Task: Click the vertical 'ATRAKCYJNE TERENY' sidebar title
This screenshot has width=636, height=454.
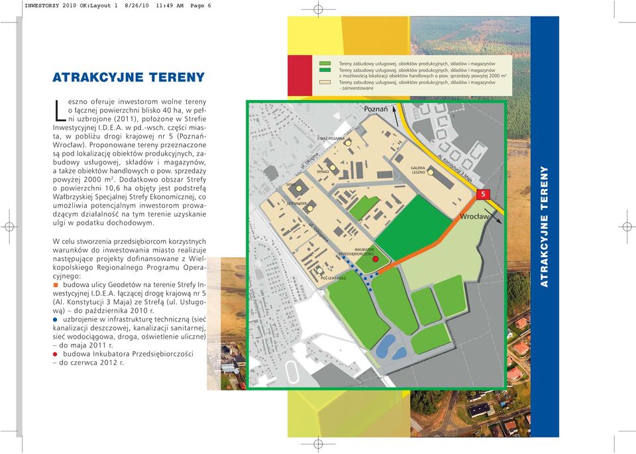Action: click(545, 227)
